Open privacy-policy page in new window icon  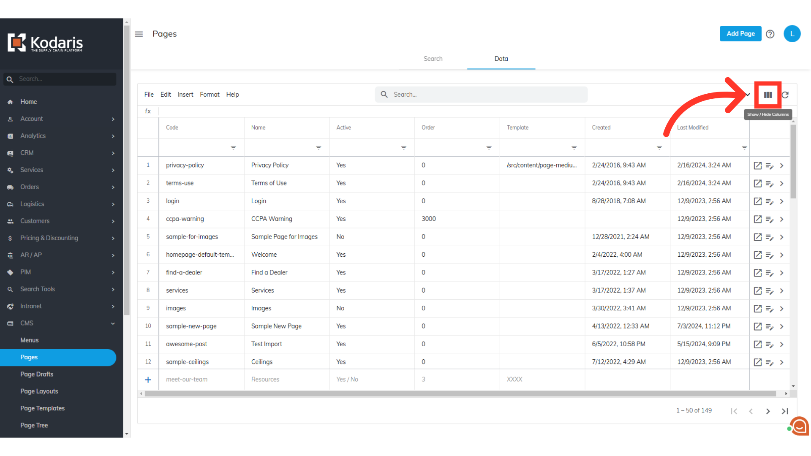[x=757, y=166]
